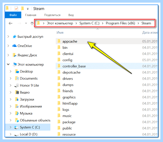This screenshot has width=163, height=142.
Task: Select Этот компьютер computer icon
Action: [14, 64]
